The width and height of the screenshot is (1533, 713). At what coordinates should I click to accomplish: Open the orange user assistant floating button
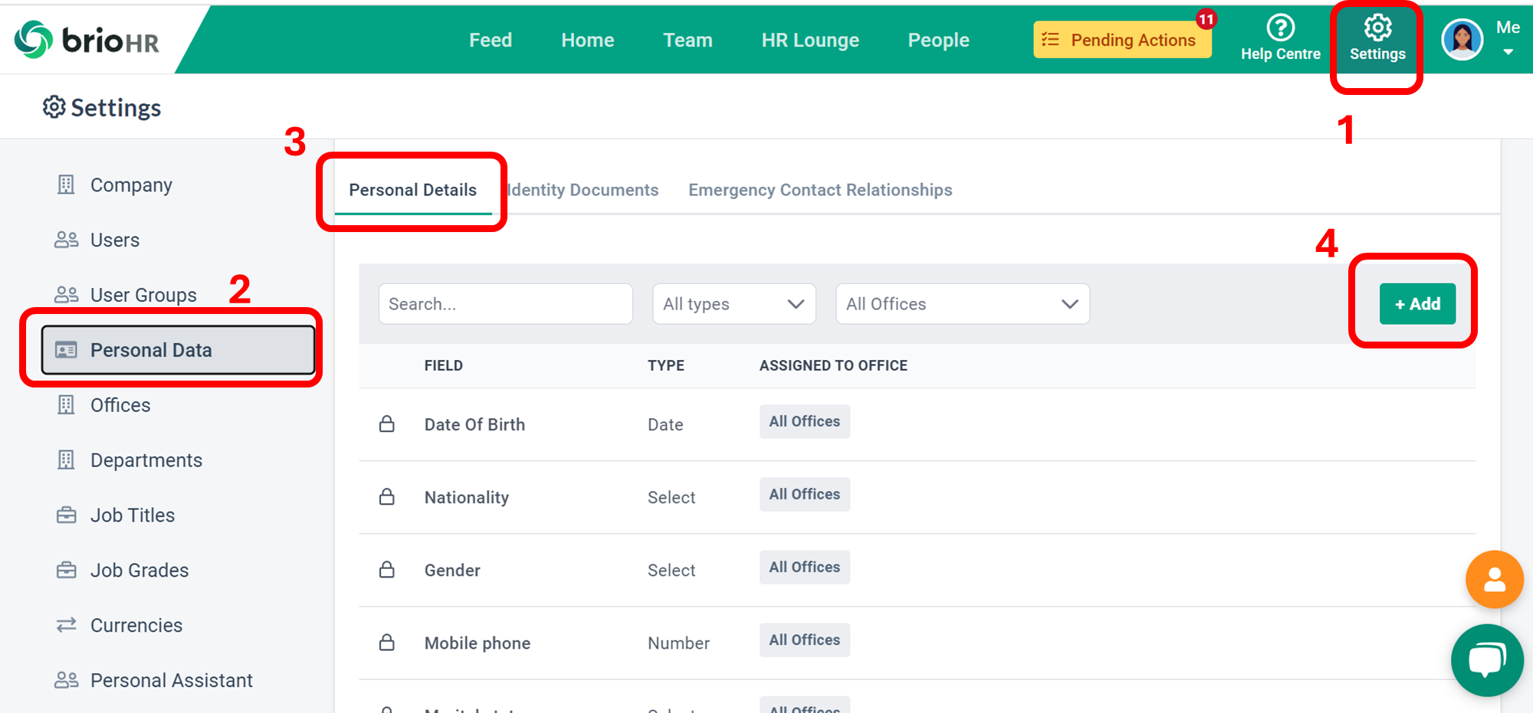[1494, 579]
